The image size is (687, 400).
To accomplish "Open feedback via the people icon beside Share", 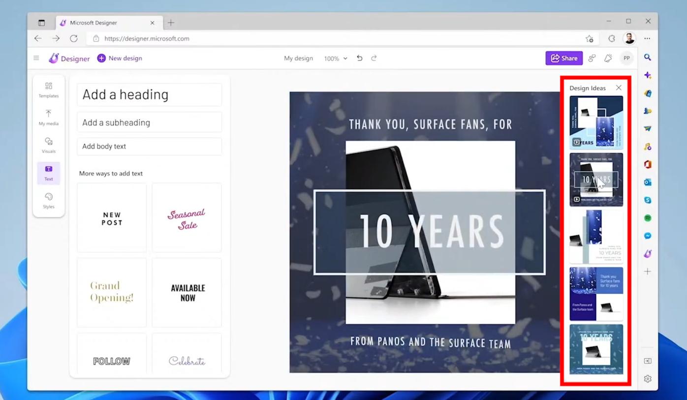I will click(592, 58).
